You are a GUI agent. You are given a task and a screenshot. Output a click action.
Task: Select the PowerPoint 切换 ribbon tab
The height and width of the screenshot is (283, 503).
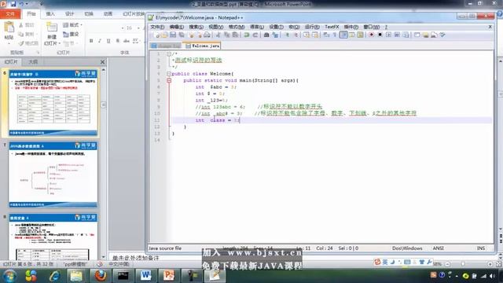point(89,14)
